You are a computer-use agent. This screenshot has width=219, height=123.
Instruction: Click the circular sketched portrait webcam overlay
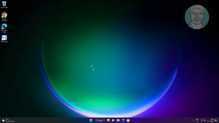point(197,17)
